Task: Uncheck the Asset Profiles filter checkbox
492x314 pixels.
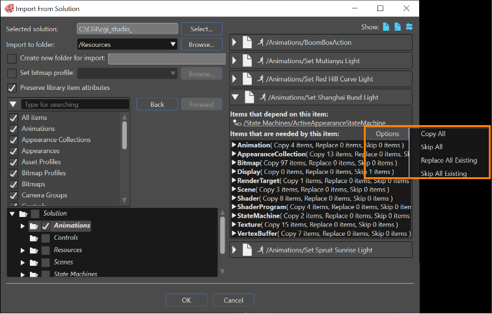Action: pos(14,162)
